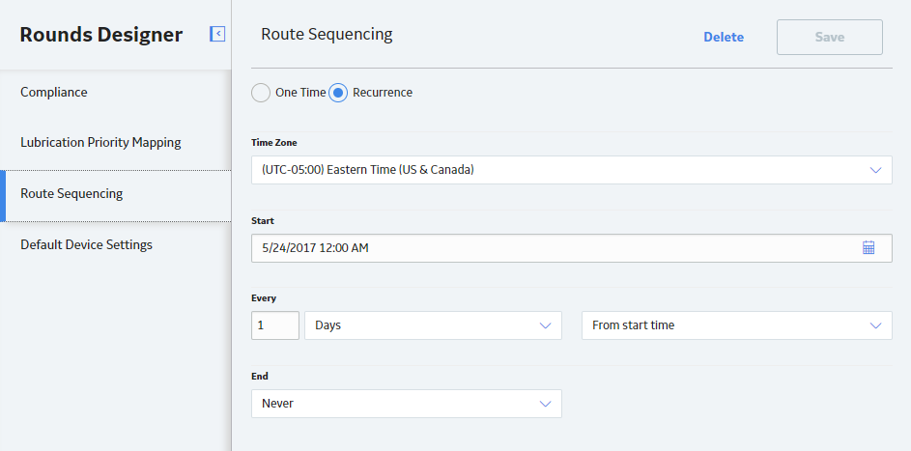Click the chevron on the Days dropdown

tap(545, 325)
